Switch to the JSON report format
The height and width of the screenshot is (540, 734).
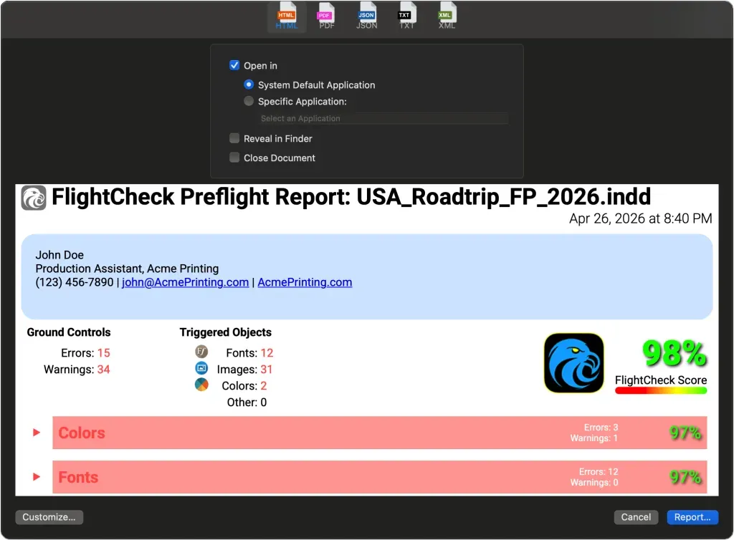tap(366, 16)
